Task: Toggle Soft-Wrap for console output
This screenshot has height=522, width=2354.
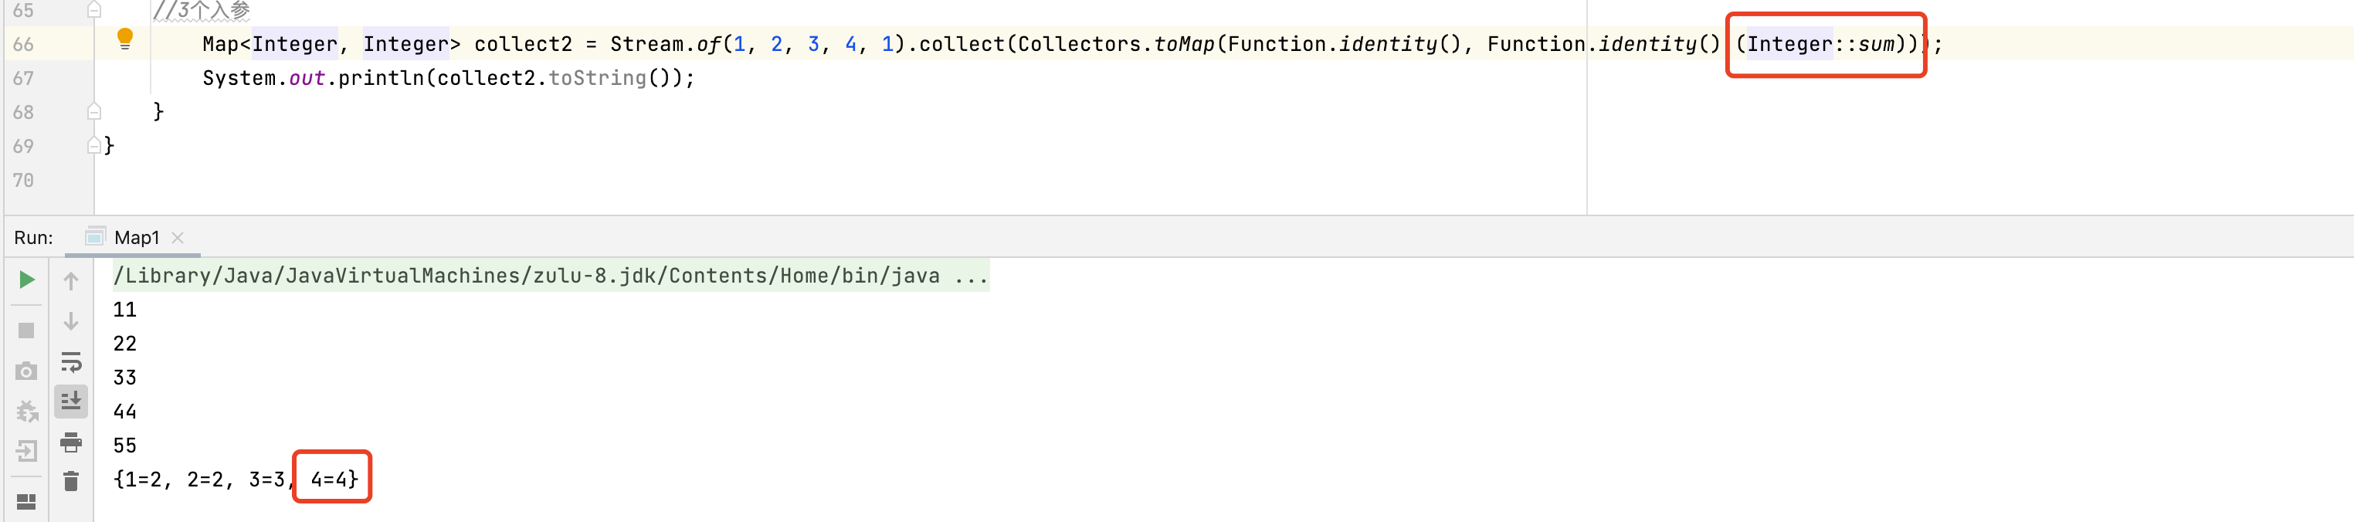Action: pos(71,362)
